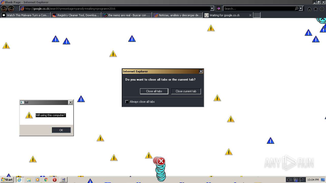
Task: Click Close current tab button
Action: pos(186,91)
